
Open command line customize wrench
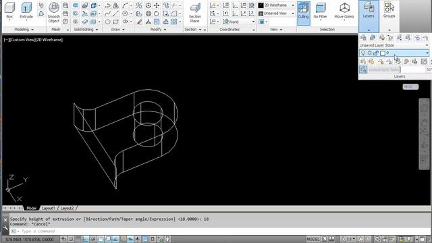5,228
